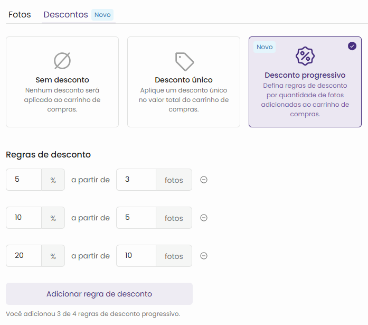Click the percent badge icon for Desconto progressivo
368x325 pixels.
pos(305,56)
